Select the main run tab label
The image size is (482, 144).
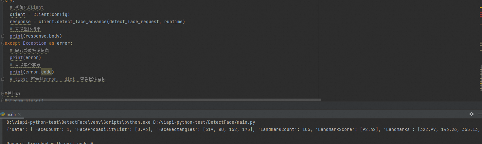pyautogui.click(x=11, y=114)
